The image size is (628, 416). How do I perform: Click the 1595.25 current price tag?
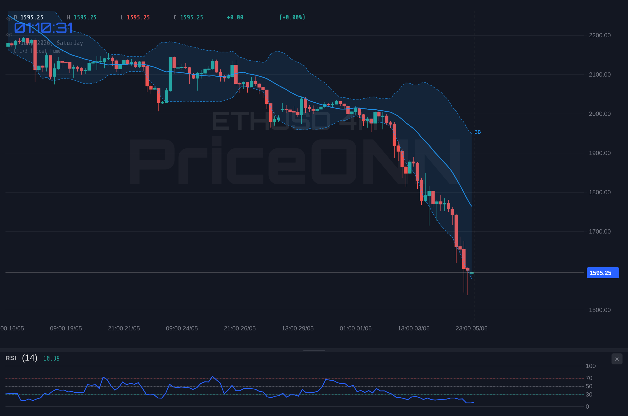pos(603,273)
